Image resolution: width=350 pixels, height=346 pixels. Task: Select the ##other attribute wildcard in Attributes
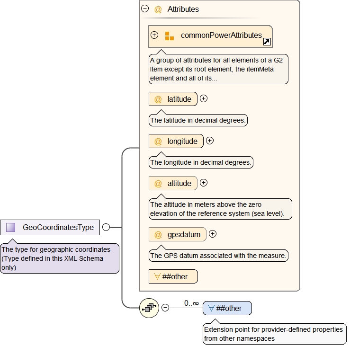pos(173,277)
